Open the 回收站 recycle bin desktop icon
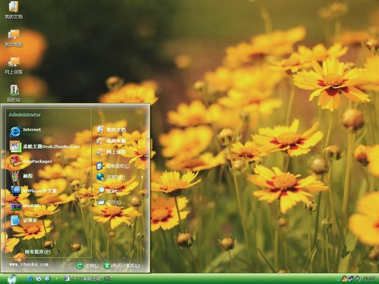This screenshot has height=284, width=379. (x=14, y=93)
